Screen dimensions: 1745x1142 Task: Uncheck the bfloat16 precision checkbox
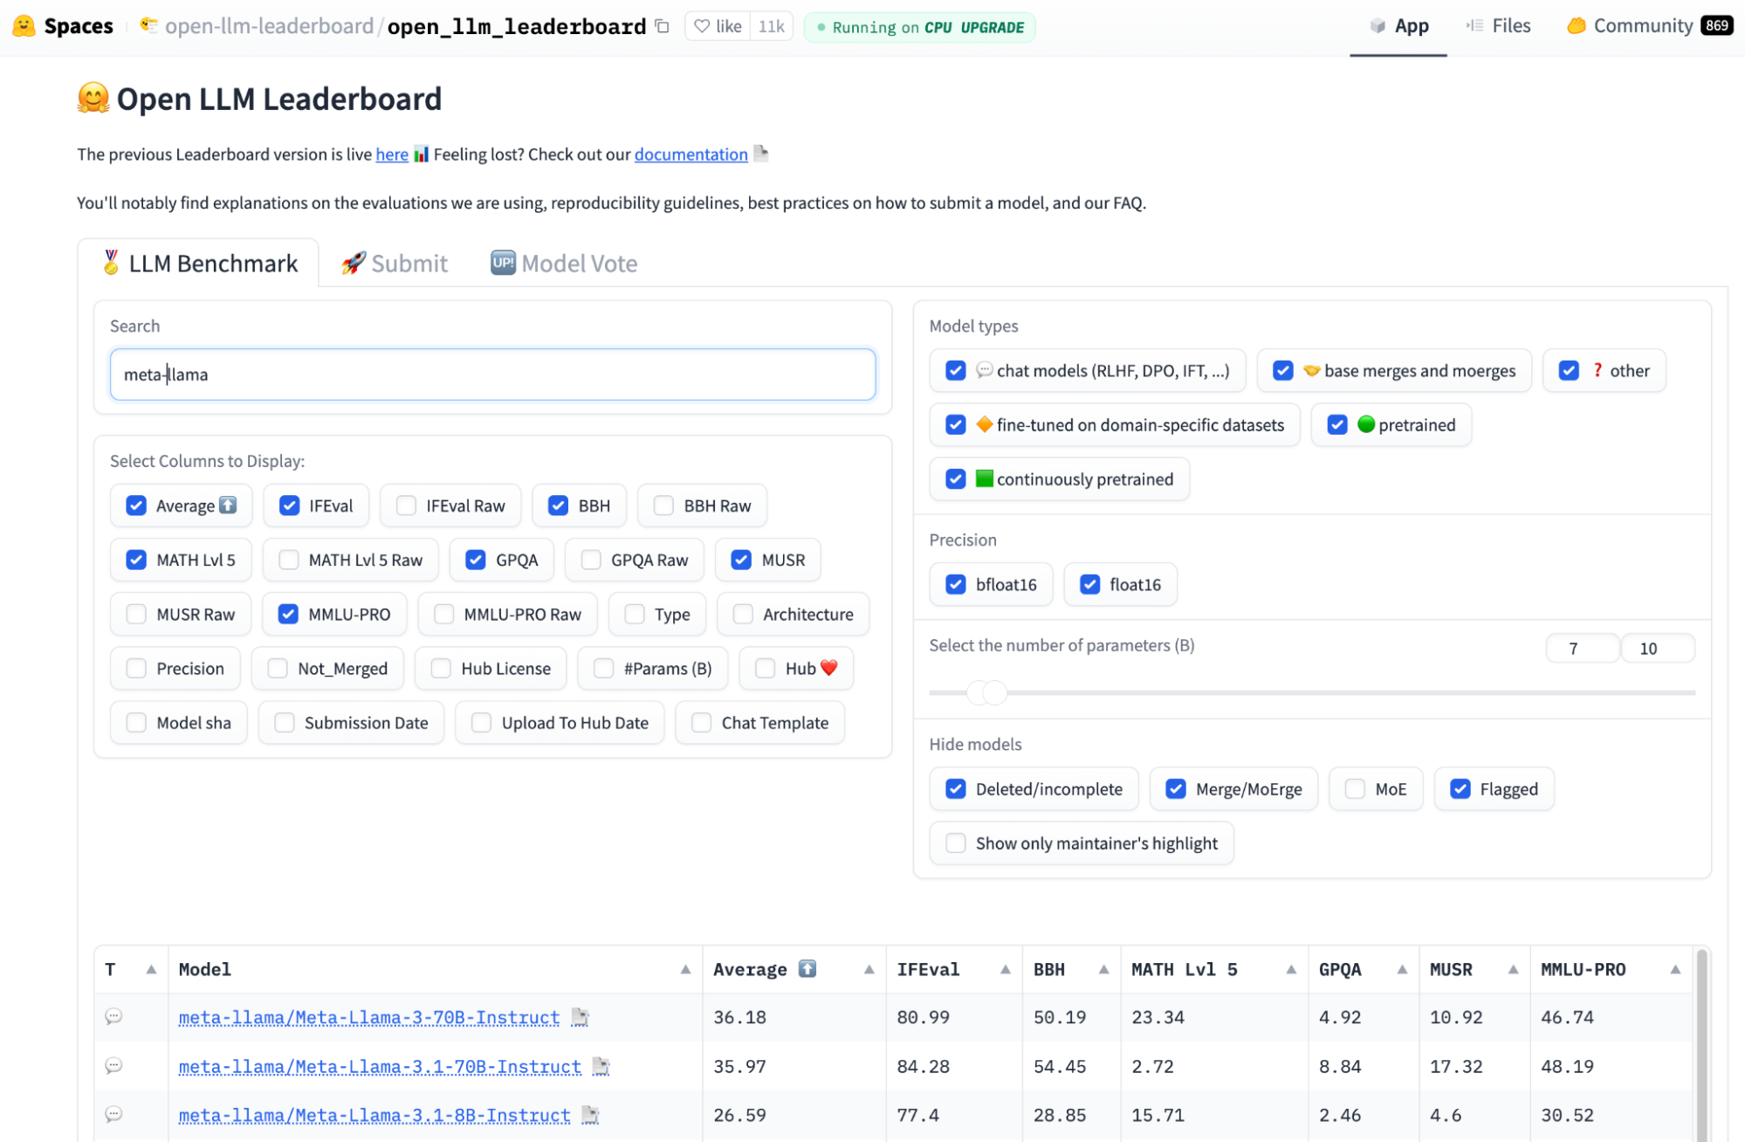coord(956,584)
